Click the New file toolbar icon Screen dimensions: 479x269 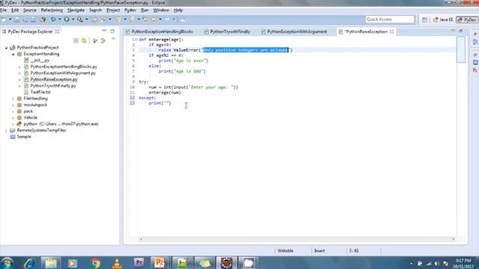tap(4, 19)
